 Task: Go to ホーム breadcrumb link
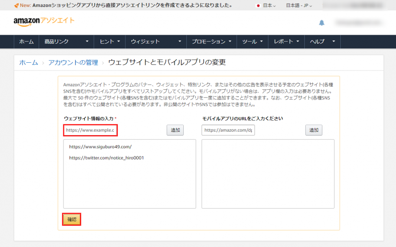(29, 62)
